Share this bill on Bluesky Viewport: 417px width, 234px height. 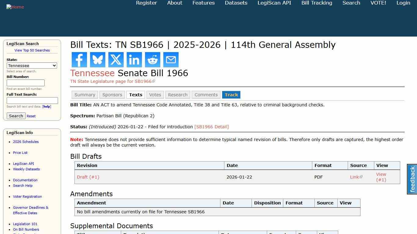97,59
